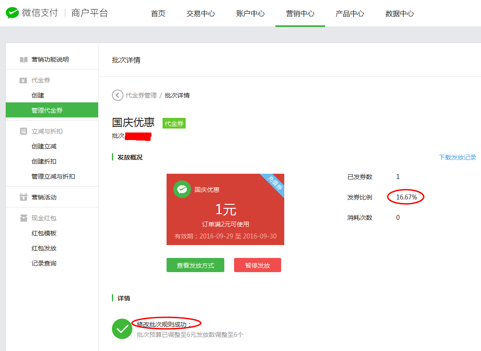This screenshot has width=481, height=351.
Task: Click the envelope icon beside 现金红包
Action: pyautogui.click(x=23, y=218)
